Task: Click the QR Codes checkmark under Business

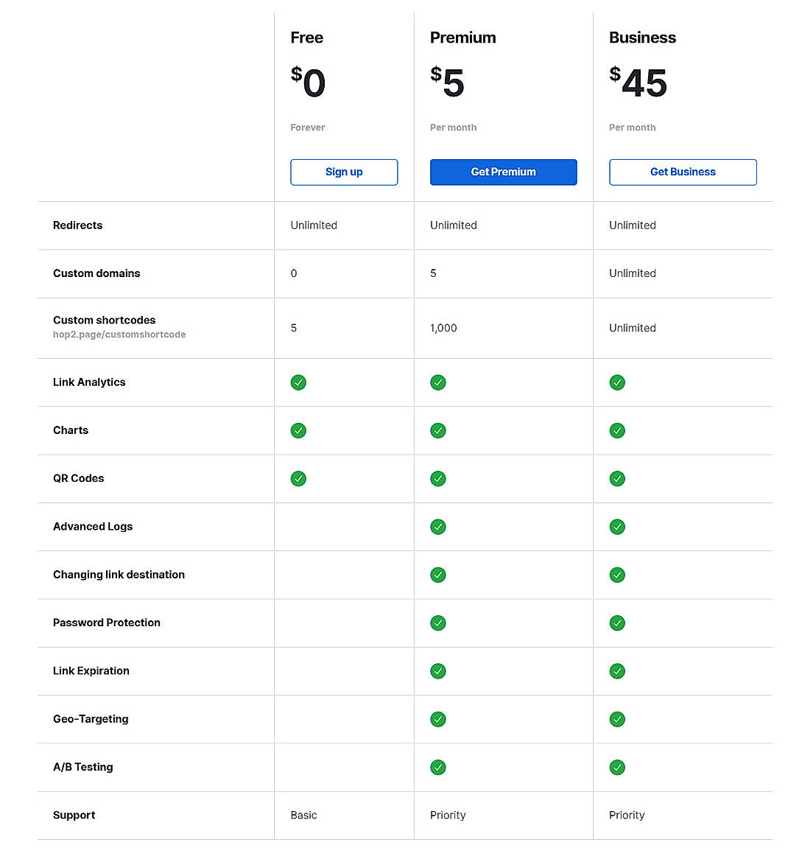Action: pos(617,478)
